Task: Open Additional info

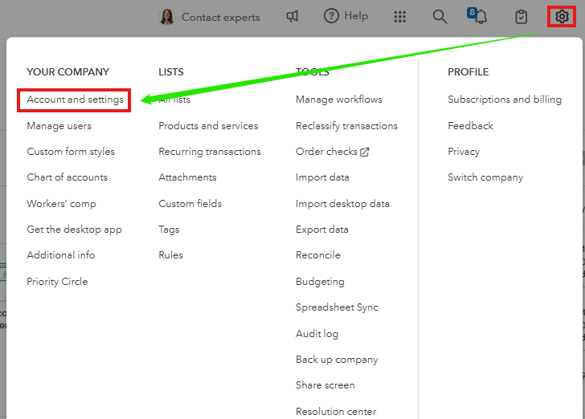Action: pos(61,255)
